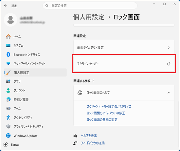This screenshot has height=151, width=180.
Task: Click the user profile avatar
Action: pos(10,20)
